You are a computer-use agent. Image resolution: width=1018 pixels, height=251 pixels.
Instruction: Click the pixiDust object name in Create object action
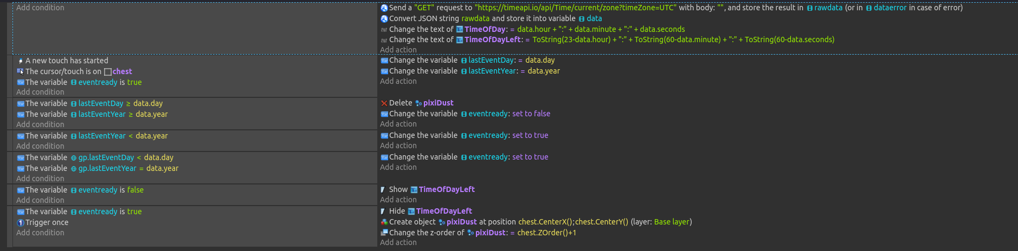(461, 222)
